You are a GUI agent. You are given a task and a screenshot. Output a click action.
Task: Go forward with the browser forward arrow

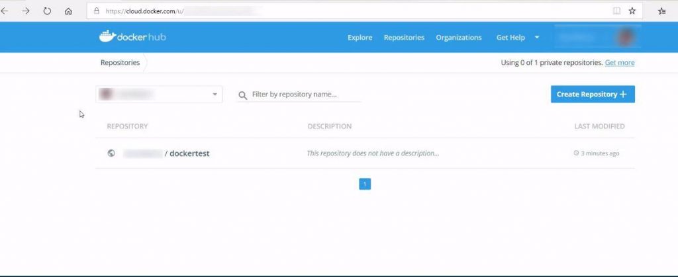coord(26,11)
